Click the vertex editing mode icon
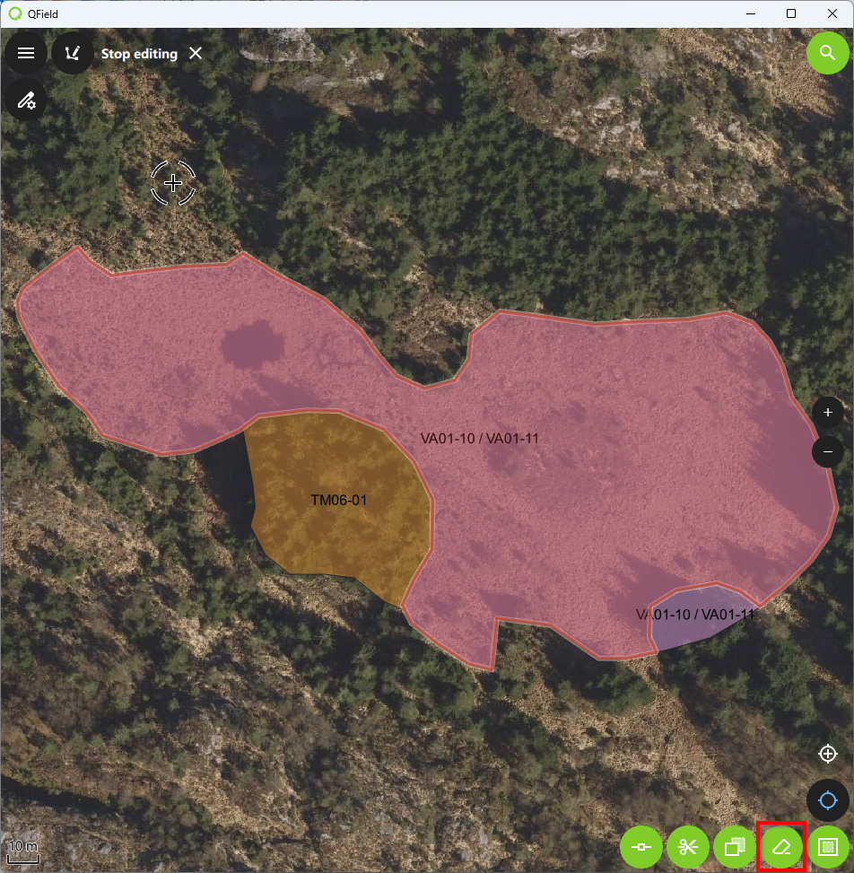This screenshot has height=873, width=854. 73,53
